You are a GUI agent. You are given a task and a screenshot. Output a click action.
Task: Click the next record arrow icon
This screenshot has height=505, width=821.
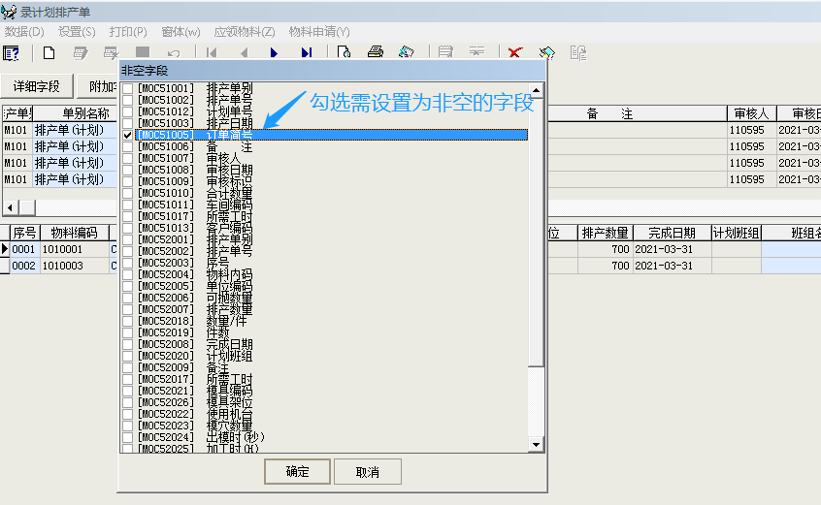coord(274,52)
